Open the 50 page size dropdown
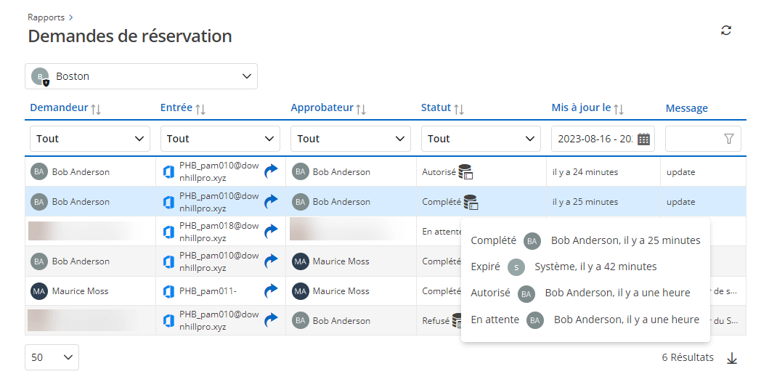 (x=52, y=357)
